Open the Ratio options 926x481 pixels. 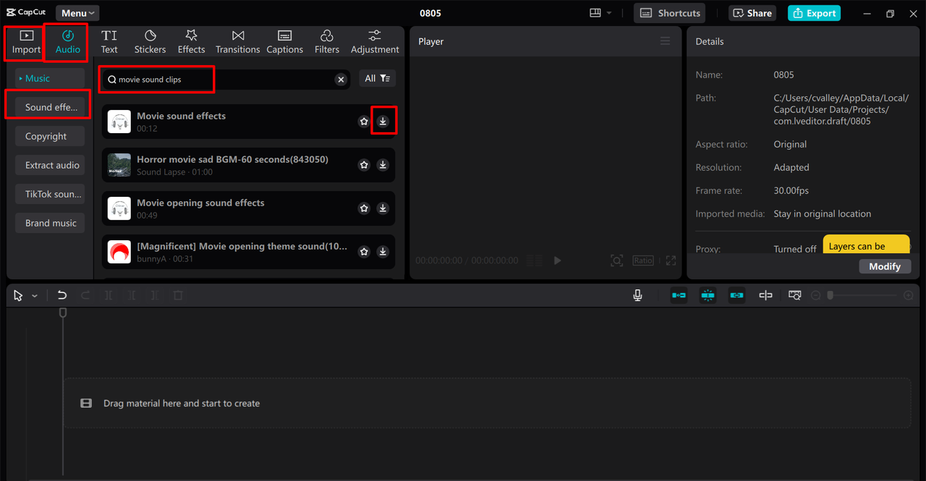(643, 260)
